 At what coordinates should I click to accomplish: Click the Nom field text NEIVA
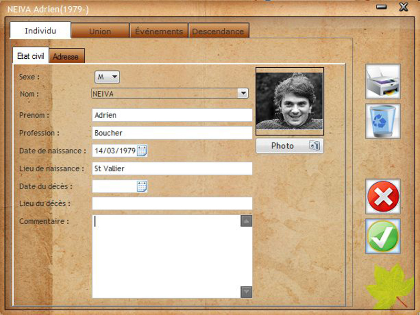(103, 94)
